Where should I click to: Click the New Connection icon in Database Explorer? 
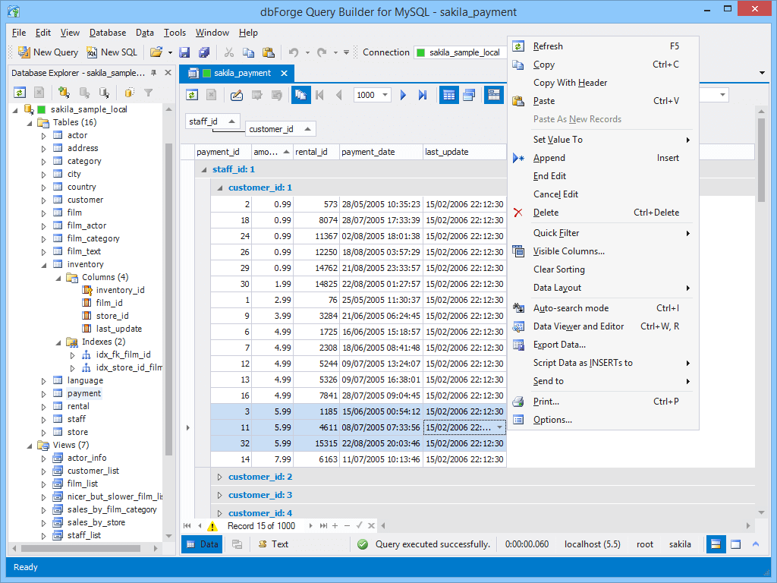(64, 92)
